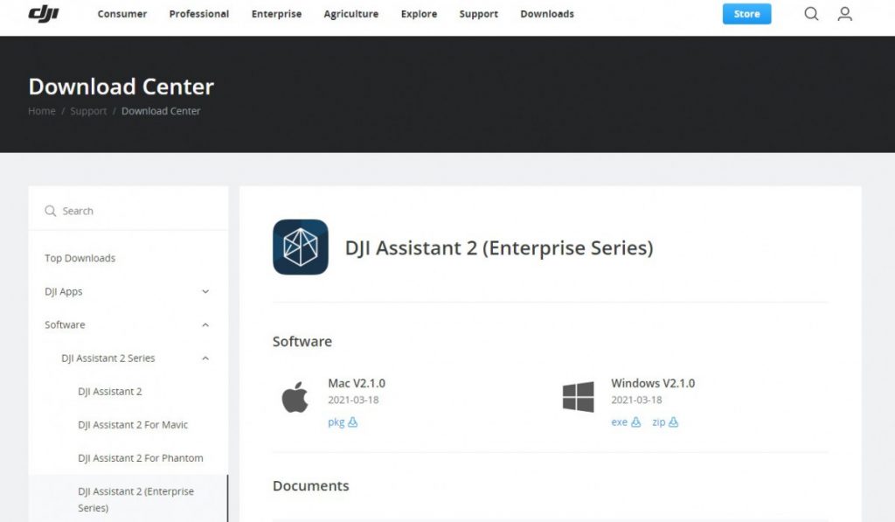Click the DJI logo in the header
Image resolution: width=895 pixels, height=522 pixels.
coord(44,14)
